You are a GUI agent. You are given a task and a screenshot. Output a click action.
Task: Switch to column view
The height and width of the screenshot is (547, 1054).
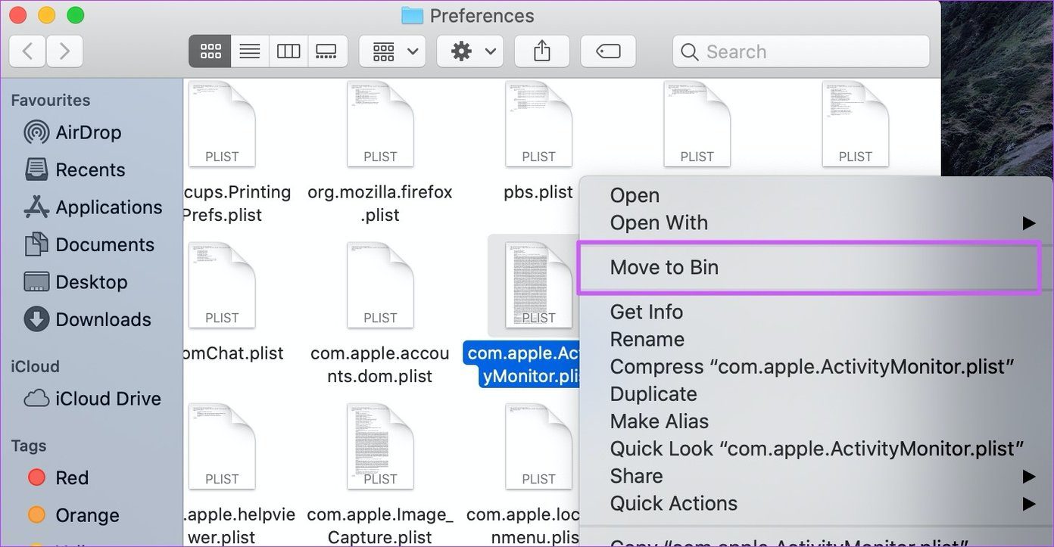click(x=288, y=51)
